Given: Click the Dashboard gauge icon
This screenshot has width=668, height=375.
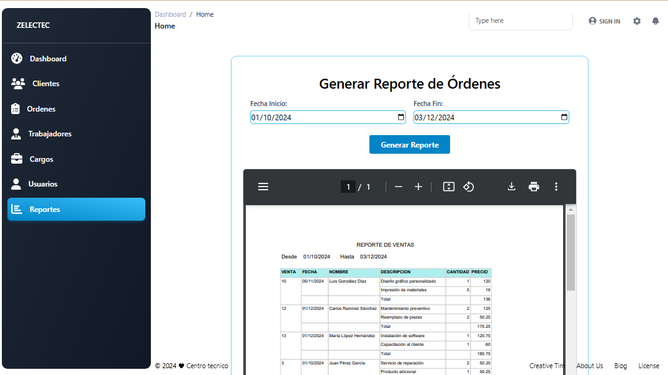Looking at the screenshot, I should tap(17, 58).
